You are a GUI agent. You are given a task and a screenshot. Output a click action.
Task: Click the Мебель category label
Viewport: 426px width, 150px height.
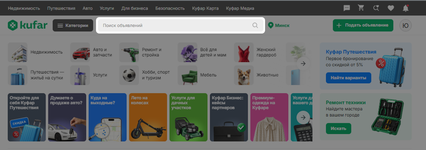coord(208,75)
